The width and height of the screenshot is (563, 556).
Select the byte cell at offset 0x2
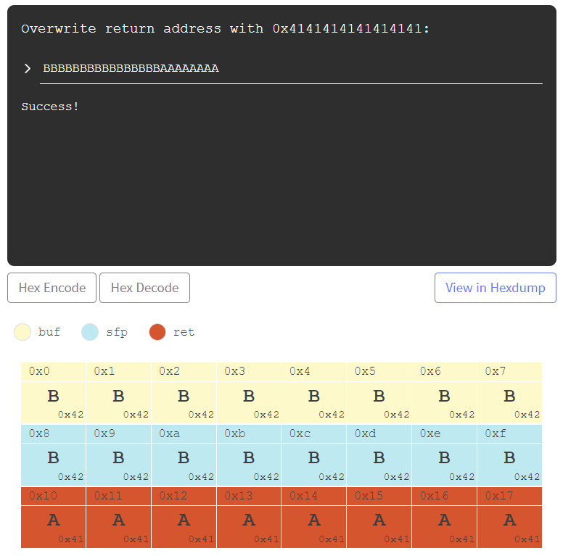(x=184, y=393)
